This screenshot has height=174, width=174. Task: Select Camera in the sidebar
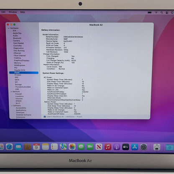pos(16,41)
